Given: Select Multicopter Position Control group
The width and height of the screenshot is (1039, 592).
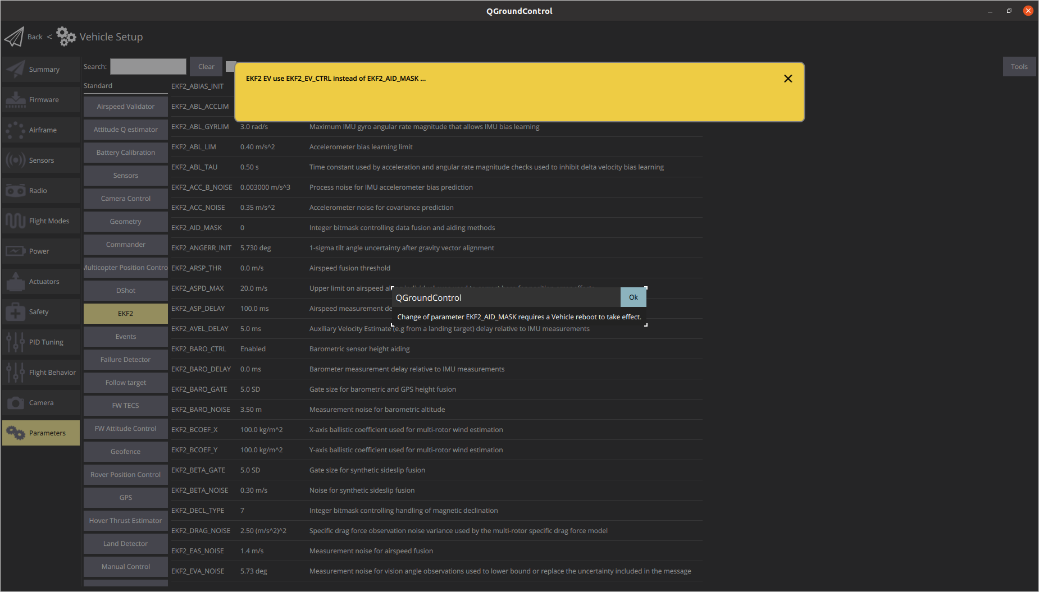Looking at the screenshot, I should pyautogui.click(x=126, y=268).
